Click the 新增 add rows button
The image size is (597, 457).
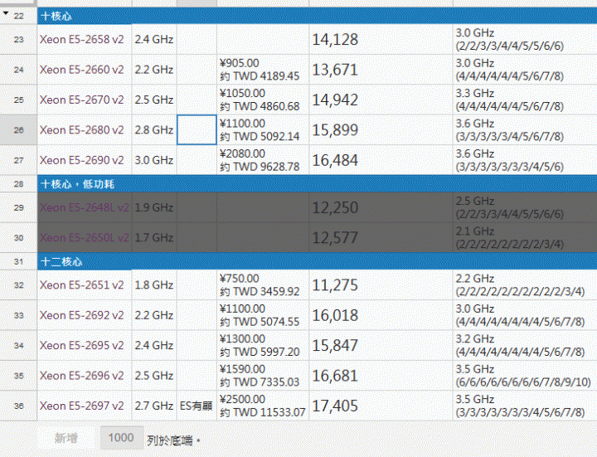(x=66, y=438)
